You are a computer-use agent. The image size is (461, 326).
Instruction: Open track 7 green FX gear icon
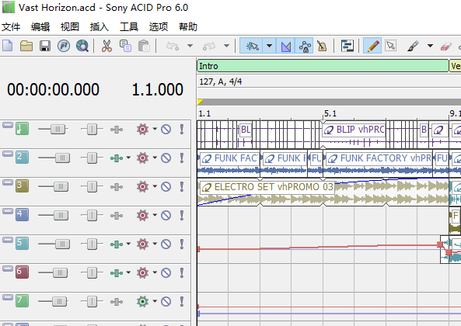point(142,301)
